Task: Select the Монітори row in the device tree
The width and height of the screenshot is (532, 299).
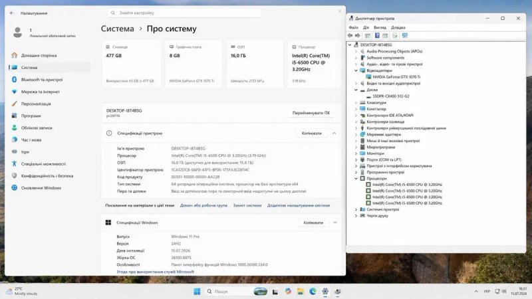Action: (x=375, y=153)
